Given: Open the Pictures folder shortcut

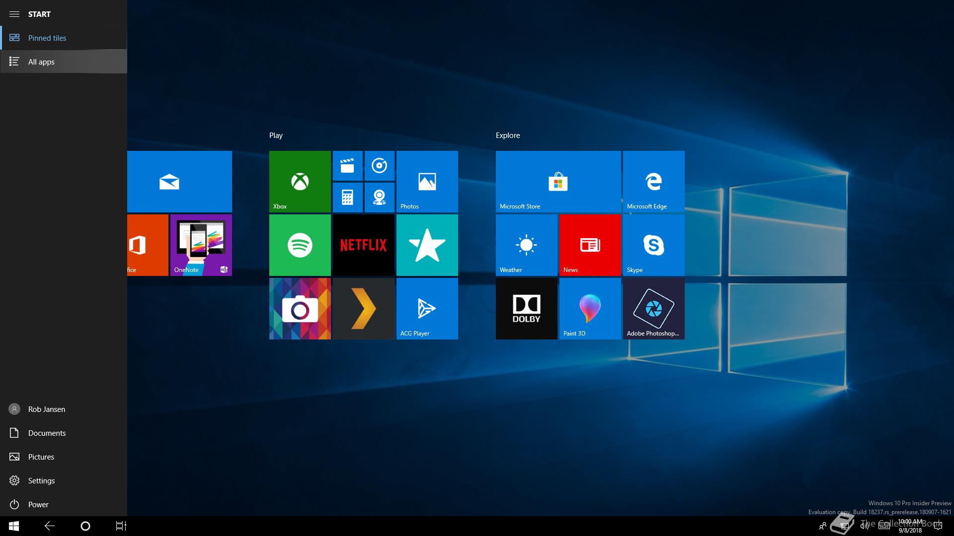Looking at the screenshot, I should [x=64, y=457].
